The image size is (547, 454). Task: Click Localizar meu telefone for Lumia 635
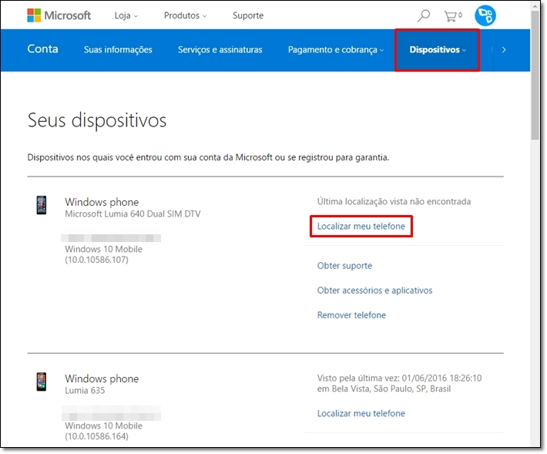tap(361, 413)
